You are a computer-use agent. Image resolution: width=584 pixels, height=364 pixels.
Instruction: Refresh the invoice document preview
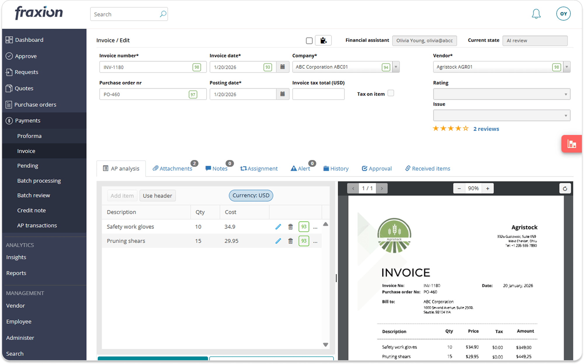[x=565, y=188]
